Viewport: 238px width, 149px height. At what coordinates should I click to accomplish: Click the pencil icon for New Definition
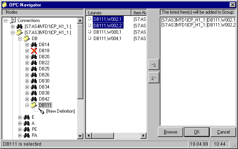(x=41, y=111)
